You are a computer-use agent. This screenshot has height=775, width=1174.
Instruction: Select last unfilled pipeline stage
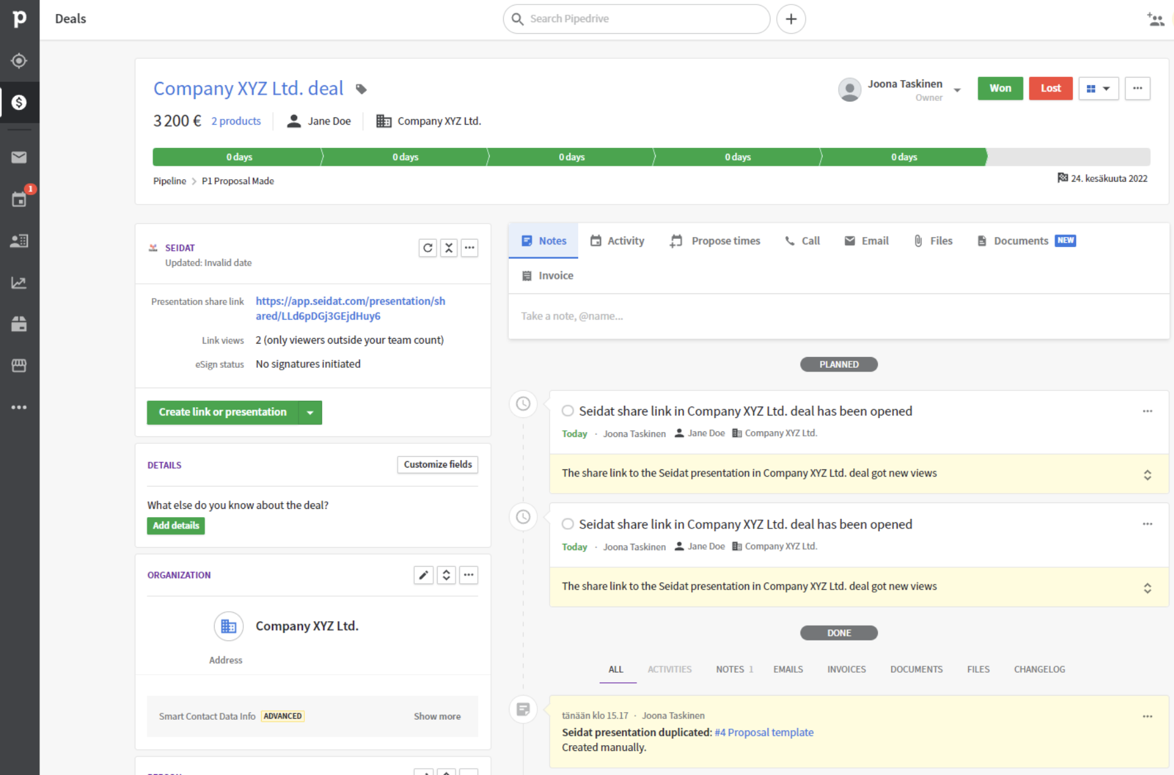[x=1069, y=157]
